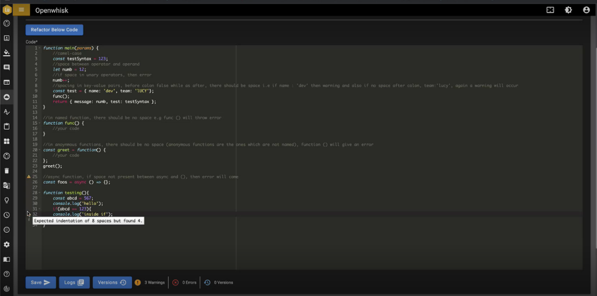Open the help question mark sidebar icon
The width and height of the screenshot is (597, 296).
(7, 274)
